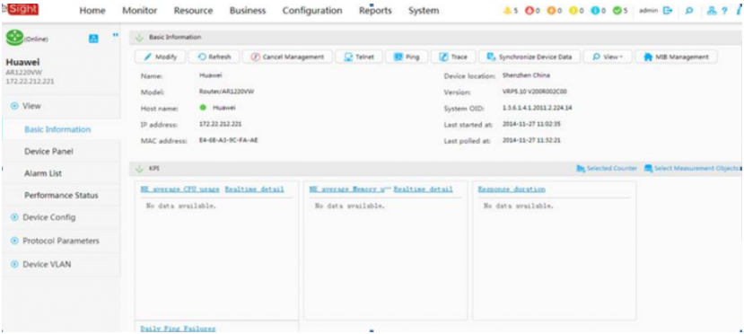The width and height of the screenshot is (744, 334).
Task: Open the Business menu
Action: click(x=247, y=11)
